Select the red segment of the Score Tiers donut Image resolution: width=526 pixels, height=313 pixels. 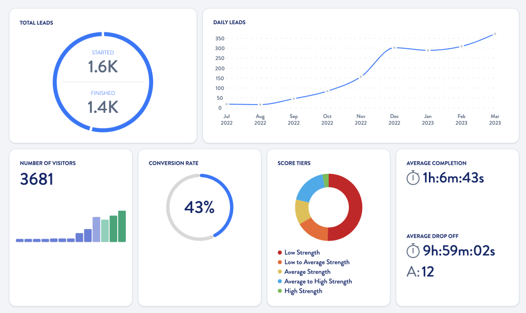click(355, 207)
